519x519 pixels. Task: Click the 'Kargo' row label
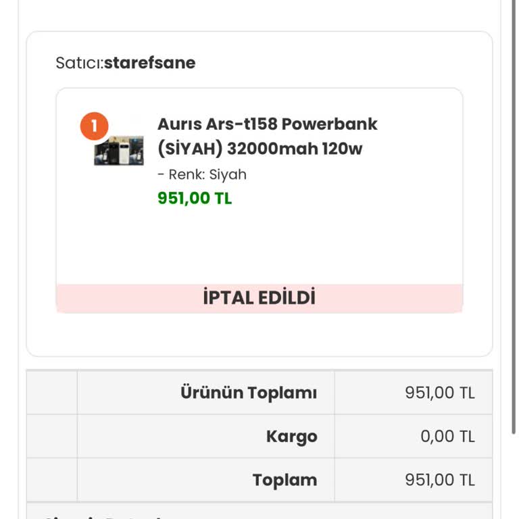coord(291,437)
